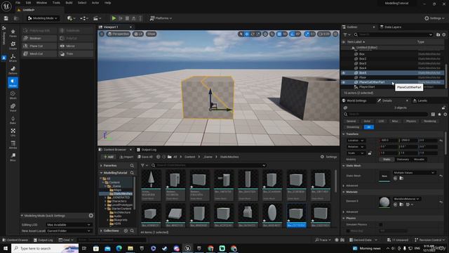Activate the translate gizmo tool in viewport

(x=246, y=34)
